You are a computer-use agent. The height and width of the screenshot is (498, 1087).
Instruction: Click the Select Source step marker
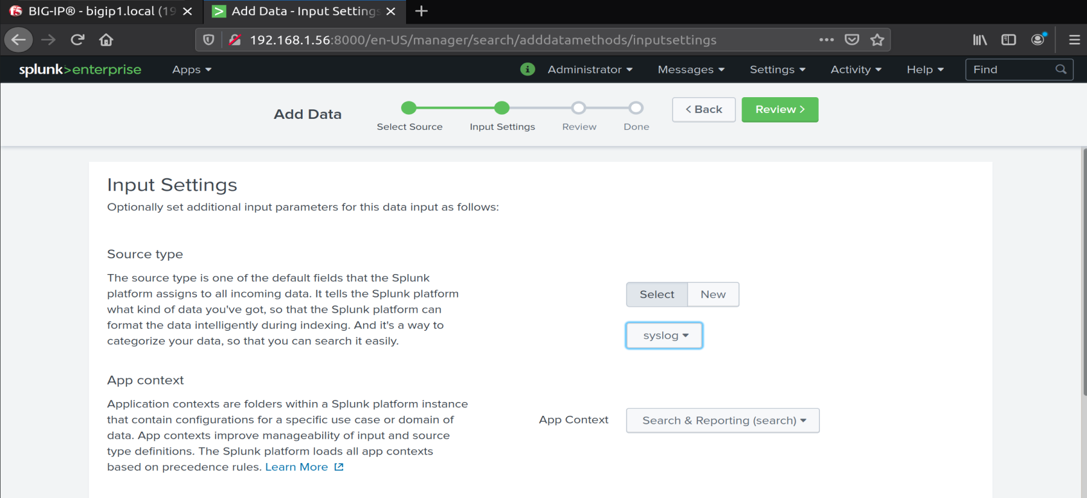(x=409, y=108)
